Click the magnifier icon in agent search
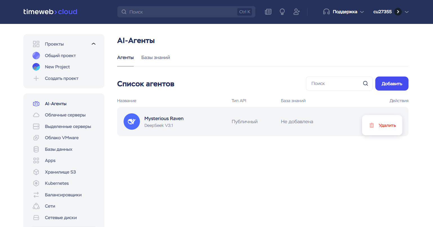The width and height of the screenshot is (433, 227). coord(365,84)
